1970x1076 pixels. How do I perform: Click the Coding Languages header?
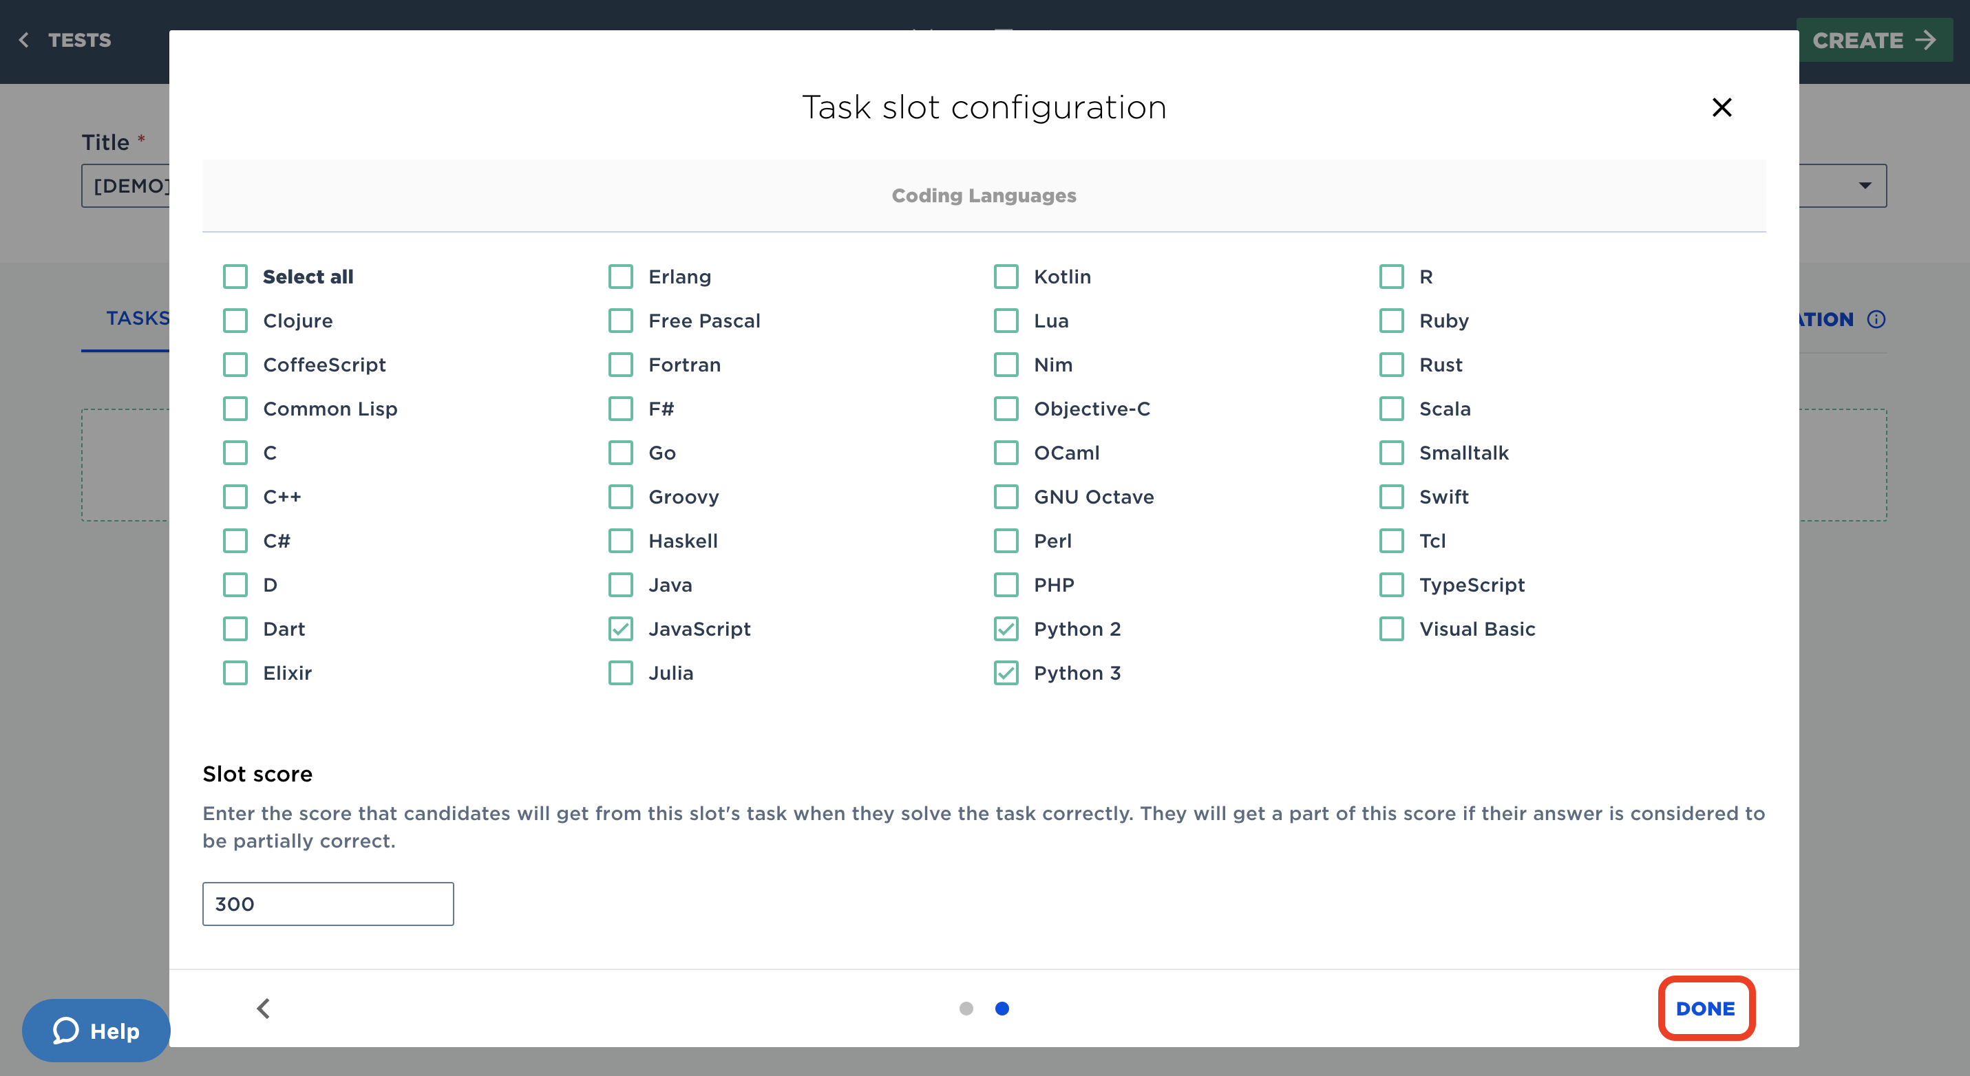[x=984, y=195]
